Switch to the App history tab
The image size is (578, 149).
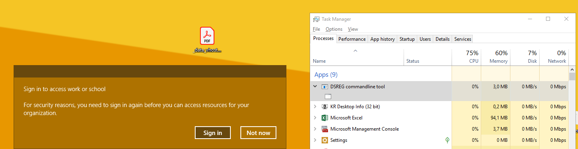coord(382,39)
